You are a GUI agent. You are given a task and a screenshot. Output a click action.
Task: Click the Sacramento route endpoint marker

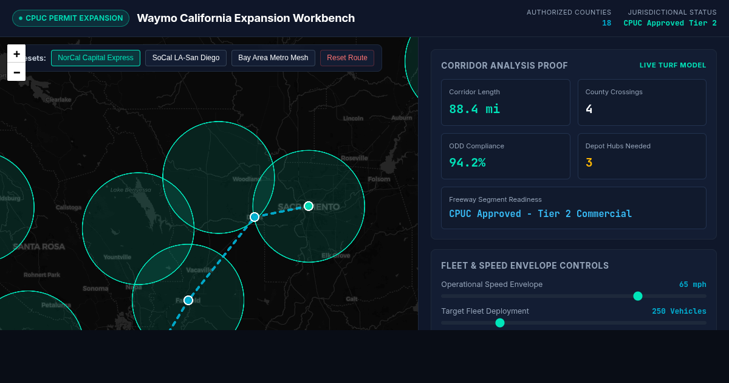309,206
